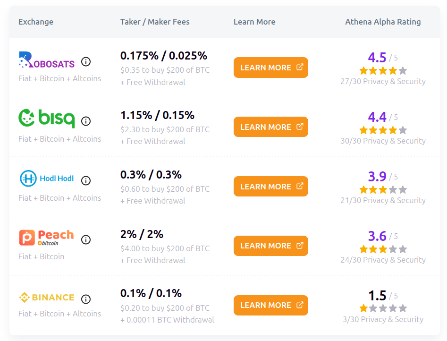Screen dimensions: 447x341
Task: Click the 3.9 rating score
Action: 377,177
